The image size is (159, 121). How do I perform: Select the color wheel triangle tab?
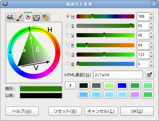coord(28,17)
